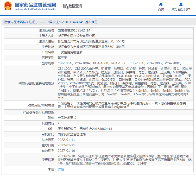Click the 有效期至 label
Screen dimensions: 196x176
click(48, 151)
